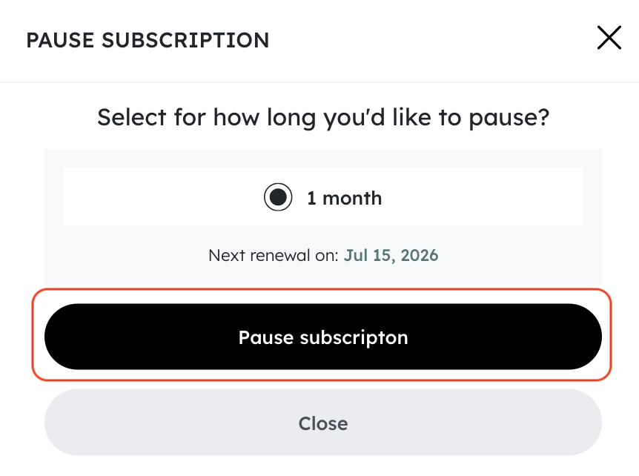This screenshot has width=639, height=476.
Task: Select the 1 month radio button
Action: [278, 198]
